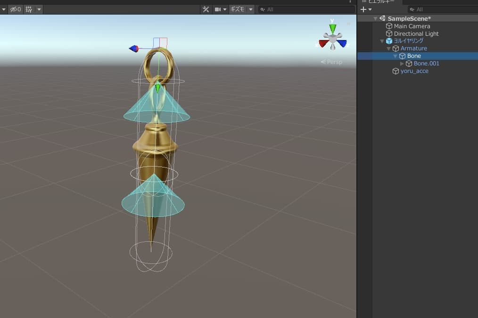This screenshot has height=318, width=478.
Task: Open create object dropdown arrow
Action: [370, 9]
